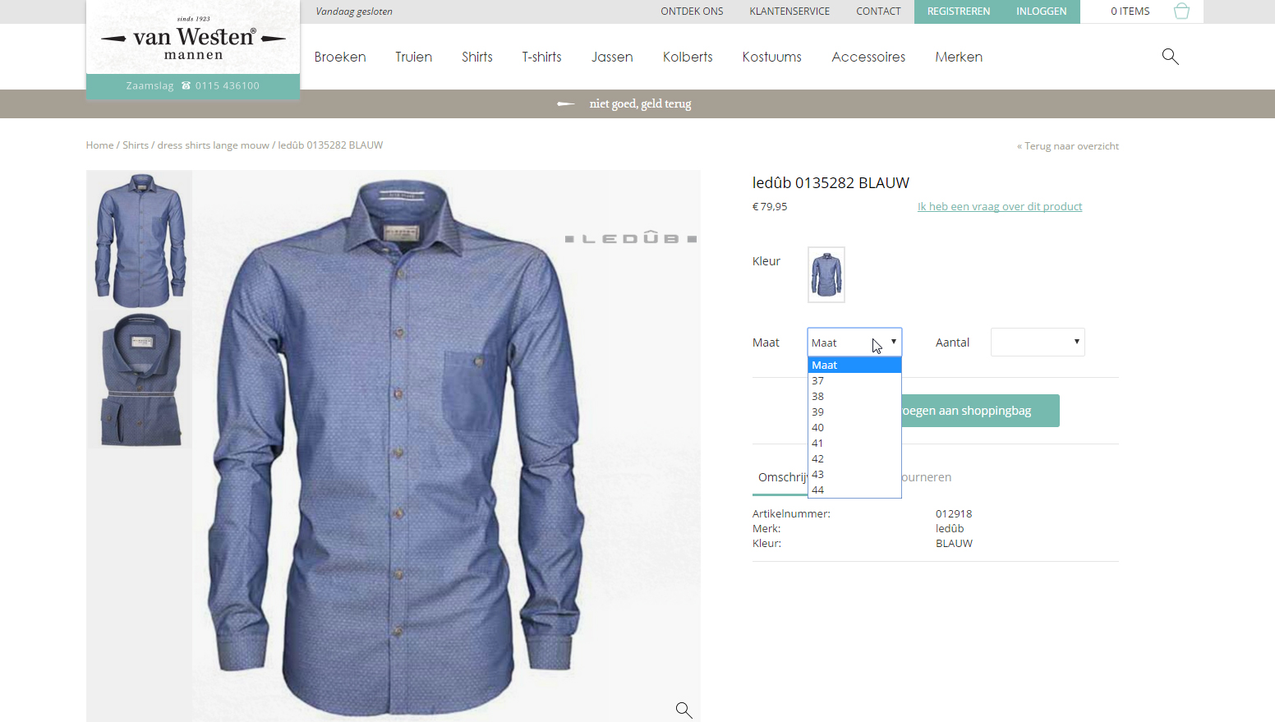Click the Zaamslag 0115 436100 phone banner
1275x722 pixels.
pos(193,86)
